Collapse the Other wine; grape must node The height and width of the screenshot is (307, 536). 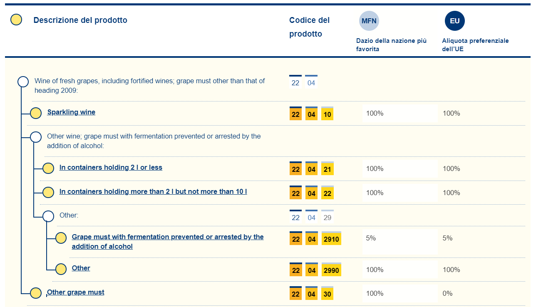(36, 137)
